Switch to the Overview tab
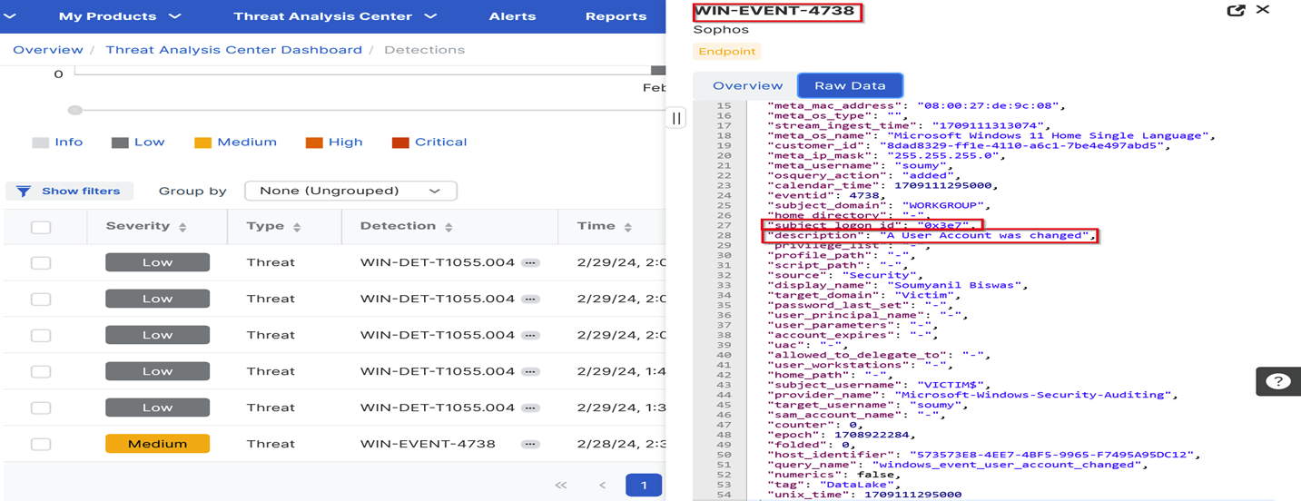Viewport: 1301px width, 501px height. (747, 86)
